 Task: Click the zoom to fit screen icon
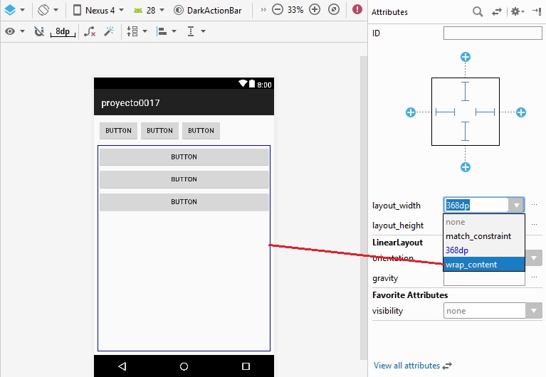pyautogui.click(x=333, y=11)
